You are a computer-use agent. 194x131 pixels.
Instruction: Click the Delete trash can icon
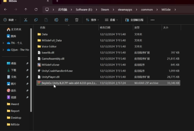coord(77,20)
